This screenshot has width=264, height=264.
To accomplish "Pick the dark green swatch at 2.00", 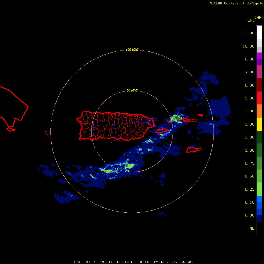I will point(259,137).
